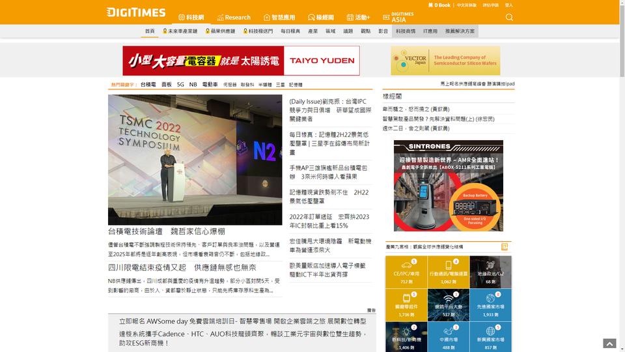Open CE/IPC/車用 car tile
This screenshot has width=625, height=352.
point(406,272)
